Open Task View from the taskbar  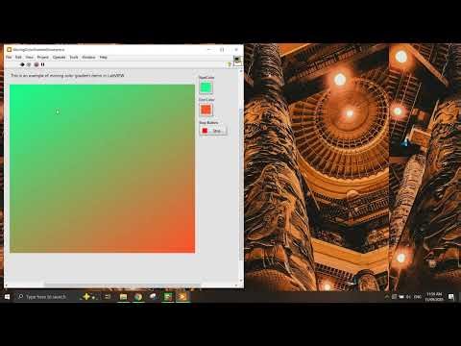point(108,297)
